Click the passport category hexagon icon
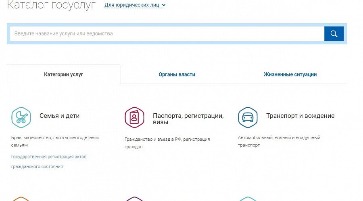 tap(134, 117)
